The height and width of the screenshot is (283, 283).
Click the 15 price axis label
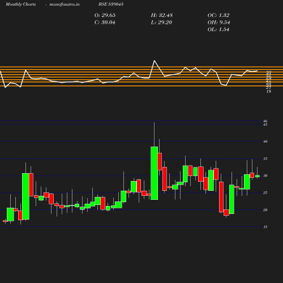coord(265,227)
